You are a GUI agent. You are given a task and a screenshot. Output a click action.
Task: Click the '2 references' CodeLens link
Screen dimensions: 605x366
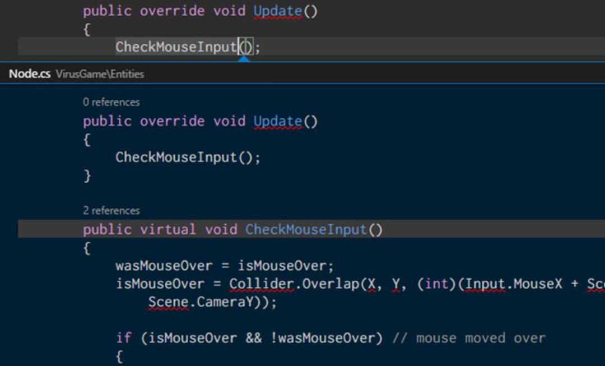(x=111, y=211)
